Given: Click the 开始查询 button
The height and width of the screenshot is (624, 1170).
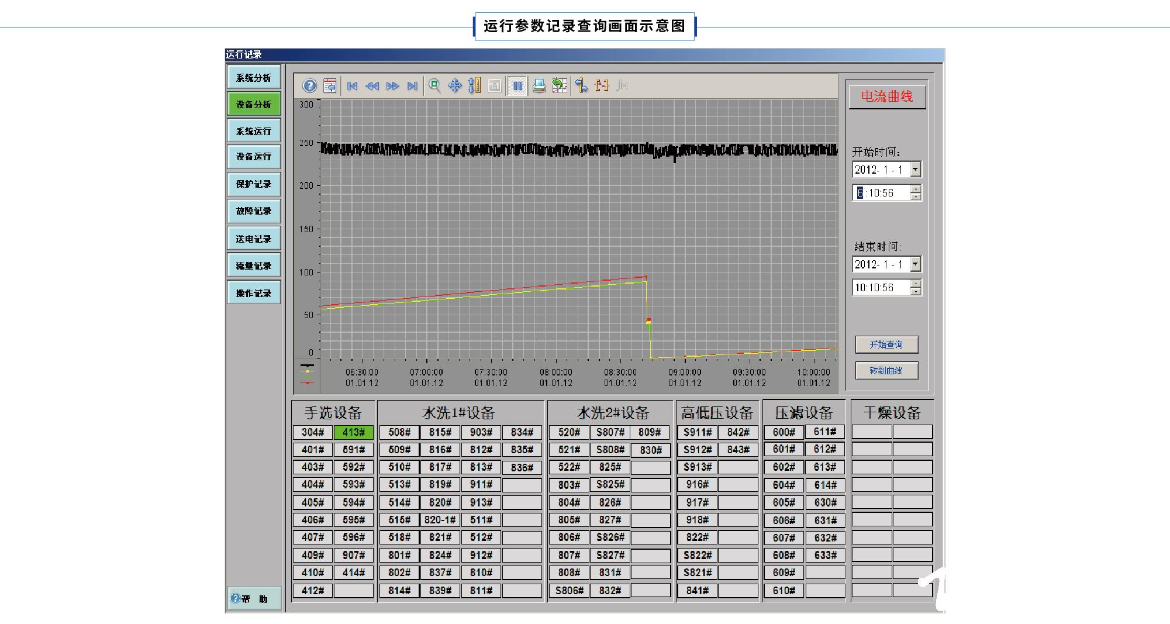Looking at the screenshot, I should pos(886,344).
